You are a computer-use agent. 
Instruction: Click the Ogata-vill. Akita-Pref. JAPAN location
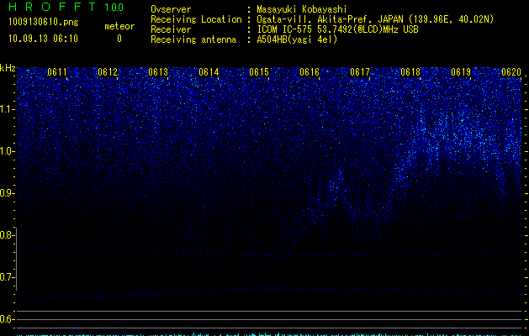click(375, 19)
